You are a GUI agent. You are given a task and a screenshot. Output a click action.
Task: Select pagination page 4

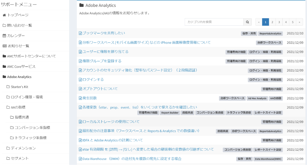click(x=286, y=22)
